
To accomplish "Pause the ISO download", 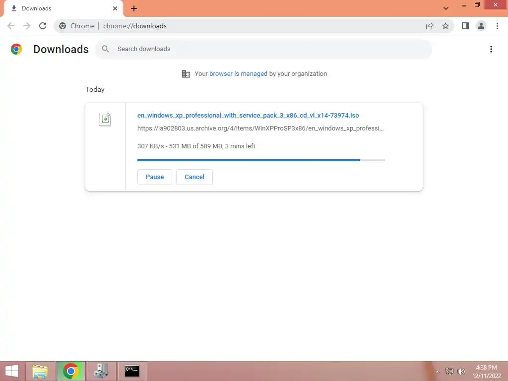I will pyautogui.click(x=155, y=177).
